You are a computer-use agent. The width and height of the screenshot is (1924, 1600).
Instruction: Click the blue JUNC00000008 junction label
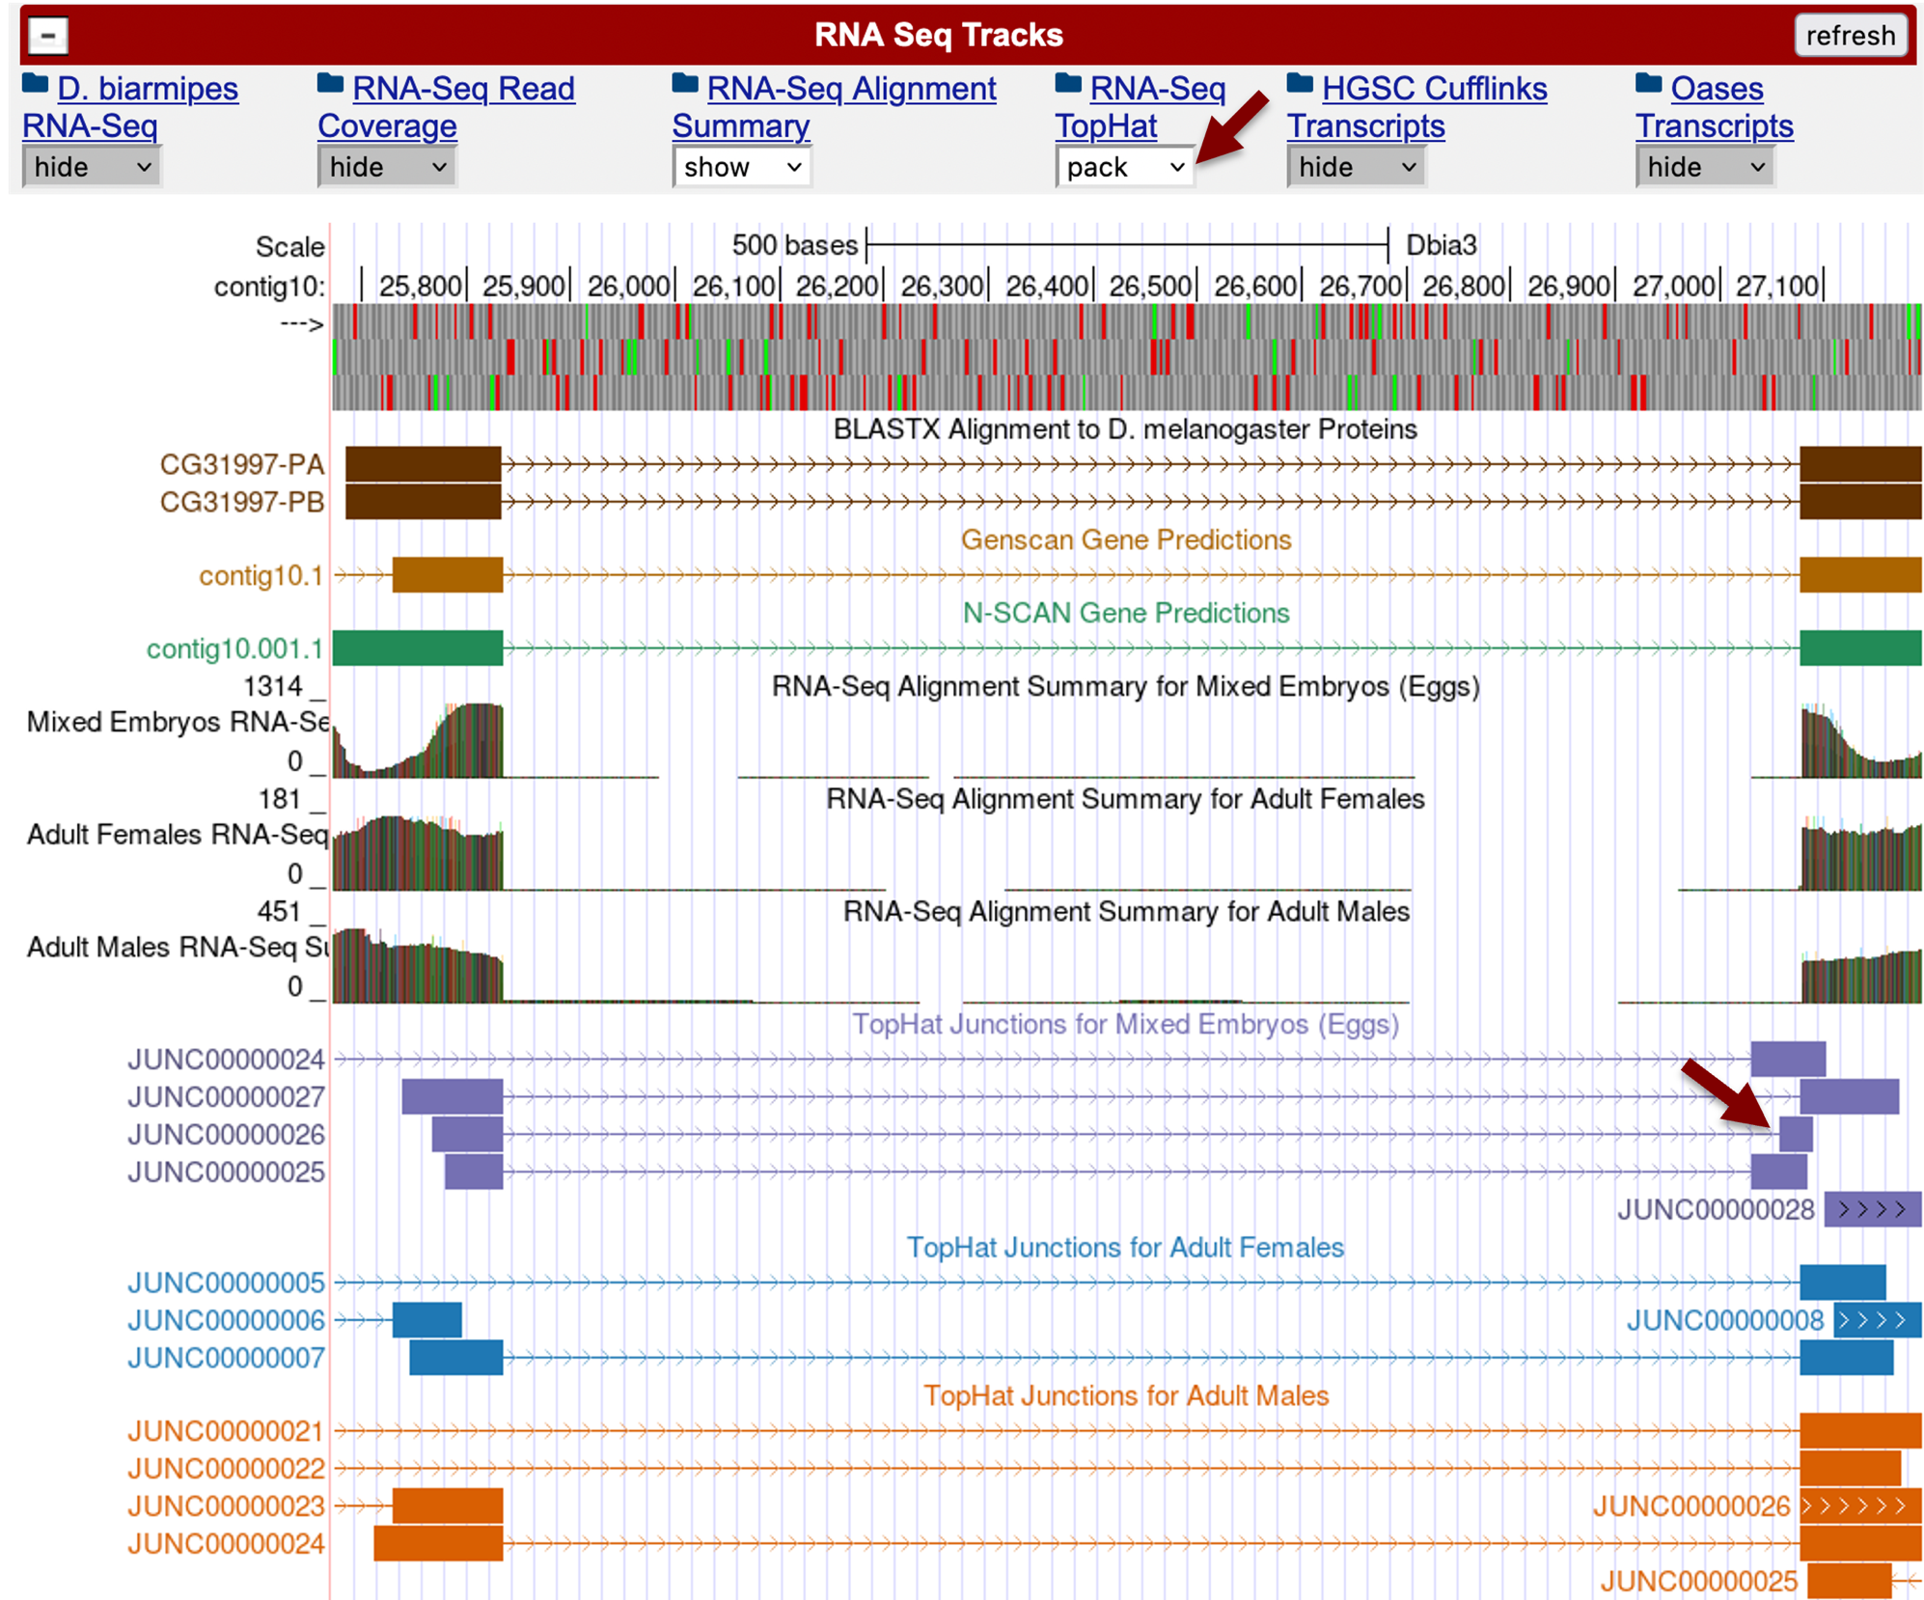1725,1320
